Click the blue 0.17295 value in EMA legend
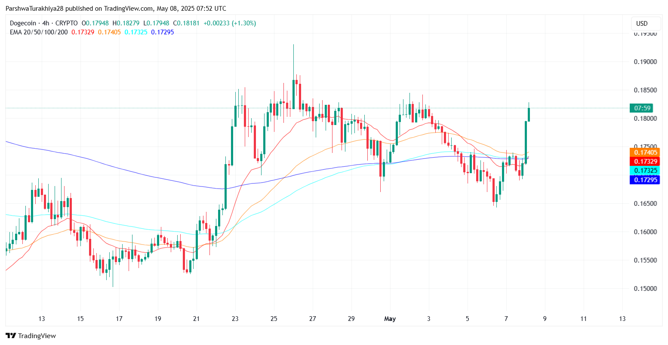This screenshot has height=345, width=668. click(162, 32)
